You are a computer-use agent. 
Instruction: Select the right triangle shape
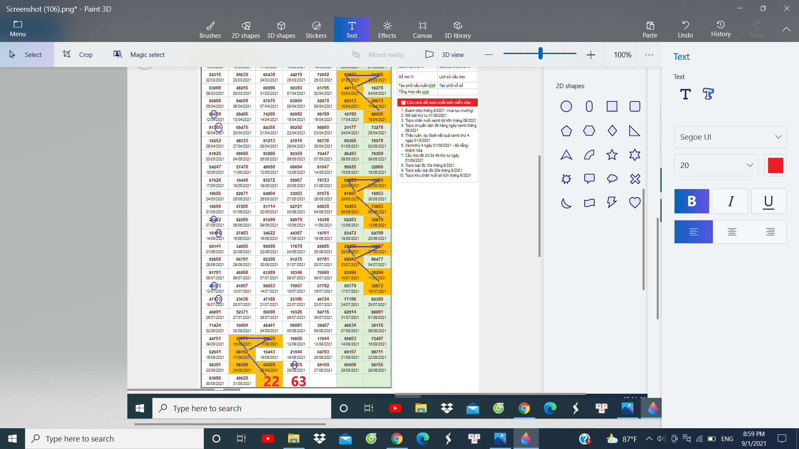pyautogui.click(x=635, y=131)
